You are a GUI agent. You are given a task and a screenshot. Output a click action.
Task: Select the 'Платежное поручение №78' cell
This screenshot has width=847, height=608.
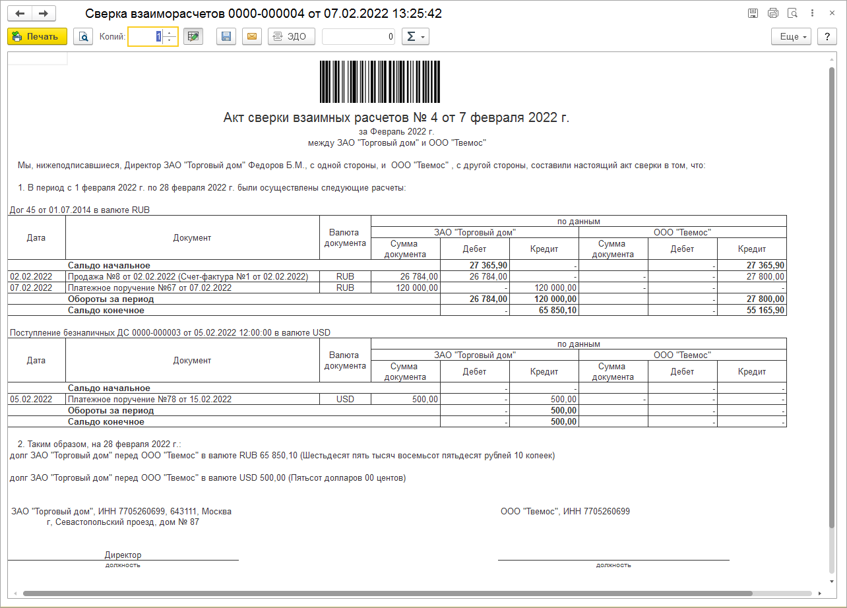[193, 399]
